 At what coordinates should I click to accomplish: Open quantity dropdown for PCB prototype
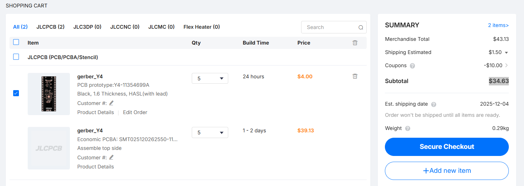[210, 78]
